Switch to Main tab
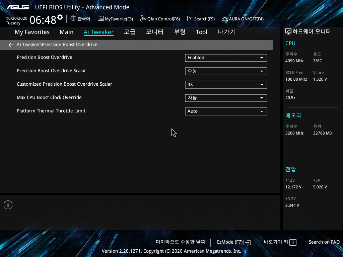343x257 pixels. click(x=67, y=32)
